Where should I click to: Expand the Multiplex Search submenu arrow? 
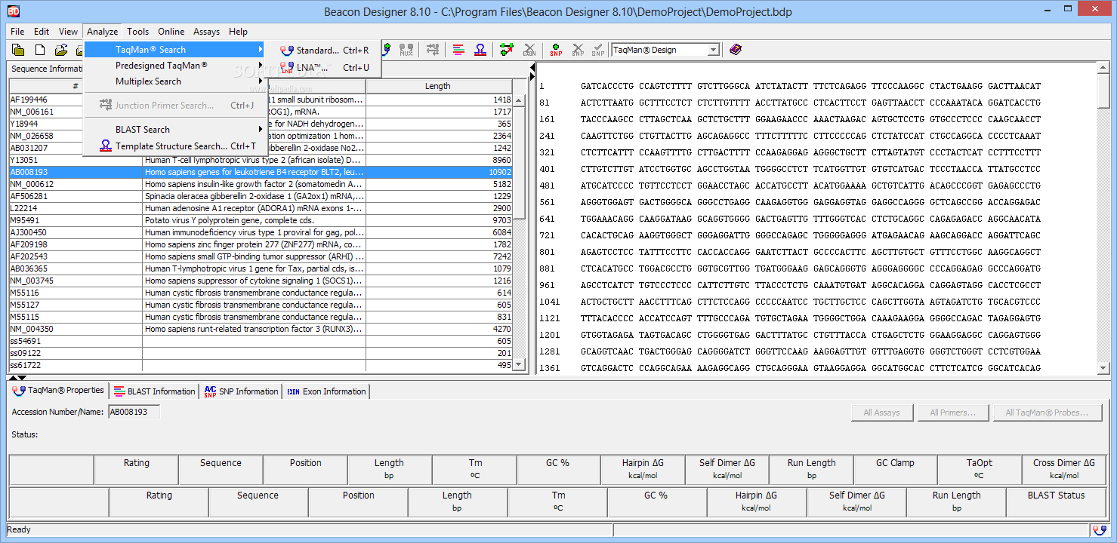coord(261,81)
